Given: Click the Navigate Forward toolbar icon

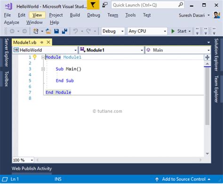Looking at the screenshot, I should pos(24,31).
